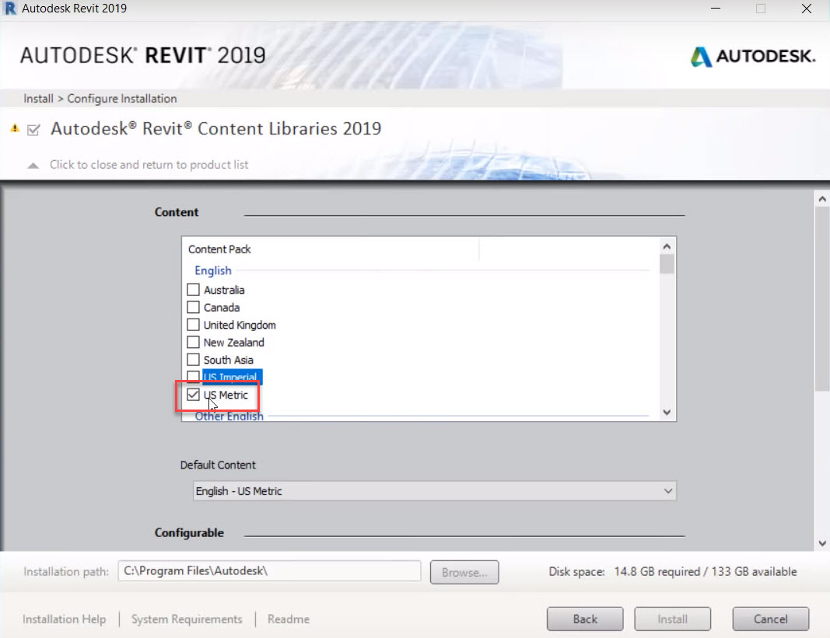Click the Autodesk logo
The height and width of the screenshot is (638, 830).
(x=753, y=56)
